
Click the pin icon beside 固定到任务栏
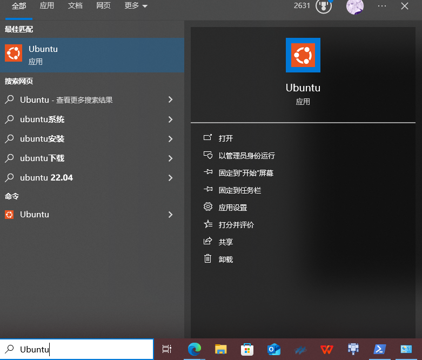208,189
